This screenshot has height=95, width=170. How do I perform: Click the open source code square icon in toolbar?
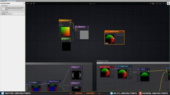click(x=34, y=3)
